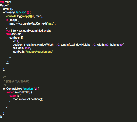Click the 'var map;' declaration line

pyautogui.click(x=6, y=2)
